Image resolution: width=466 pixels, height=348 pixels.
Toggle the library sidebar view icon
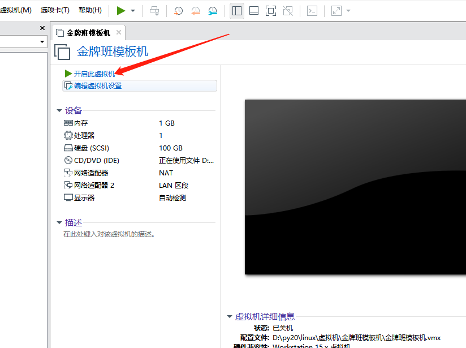[237, 11]
